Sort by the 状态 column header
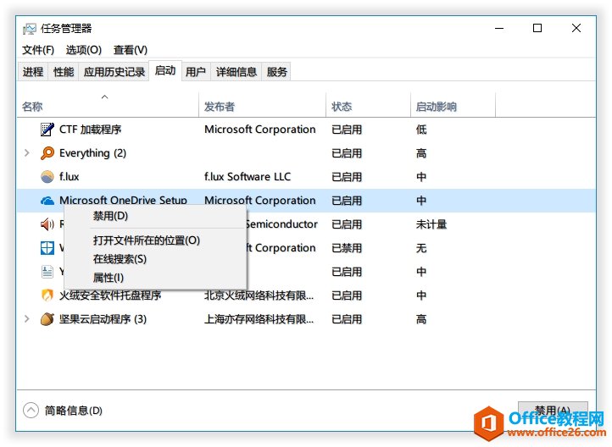The width and height of the screenshot is (612, 447). (x=368, y=107)
